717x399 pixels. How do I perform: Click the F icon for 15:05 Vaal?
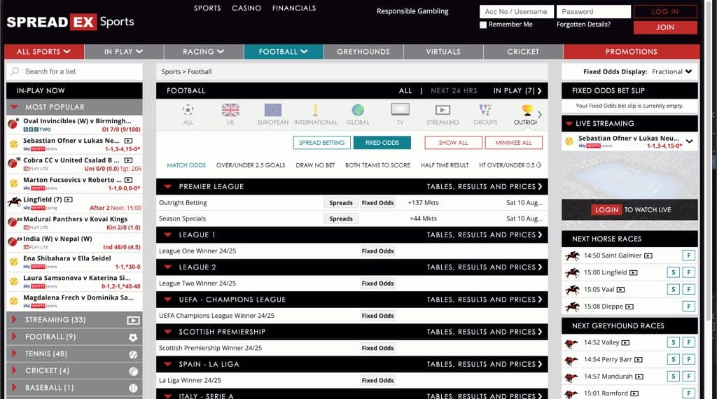tap(689, 289)
